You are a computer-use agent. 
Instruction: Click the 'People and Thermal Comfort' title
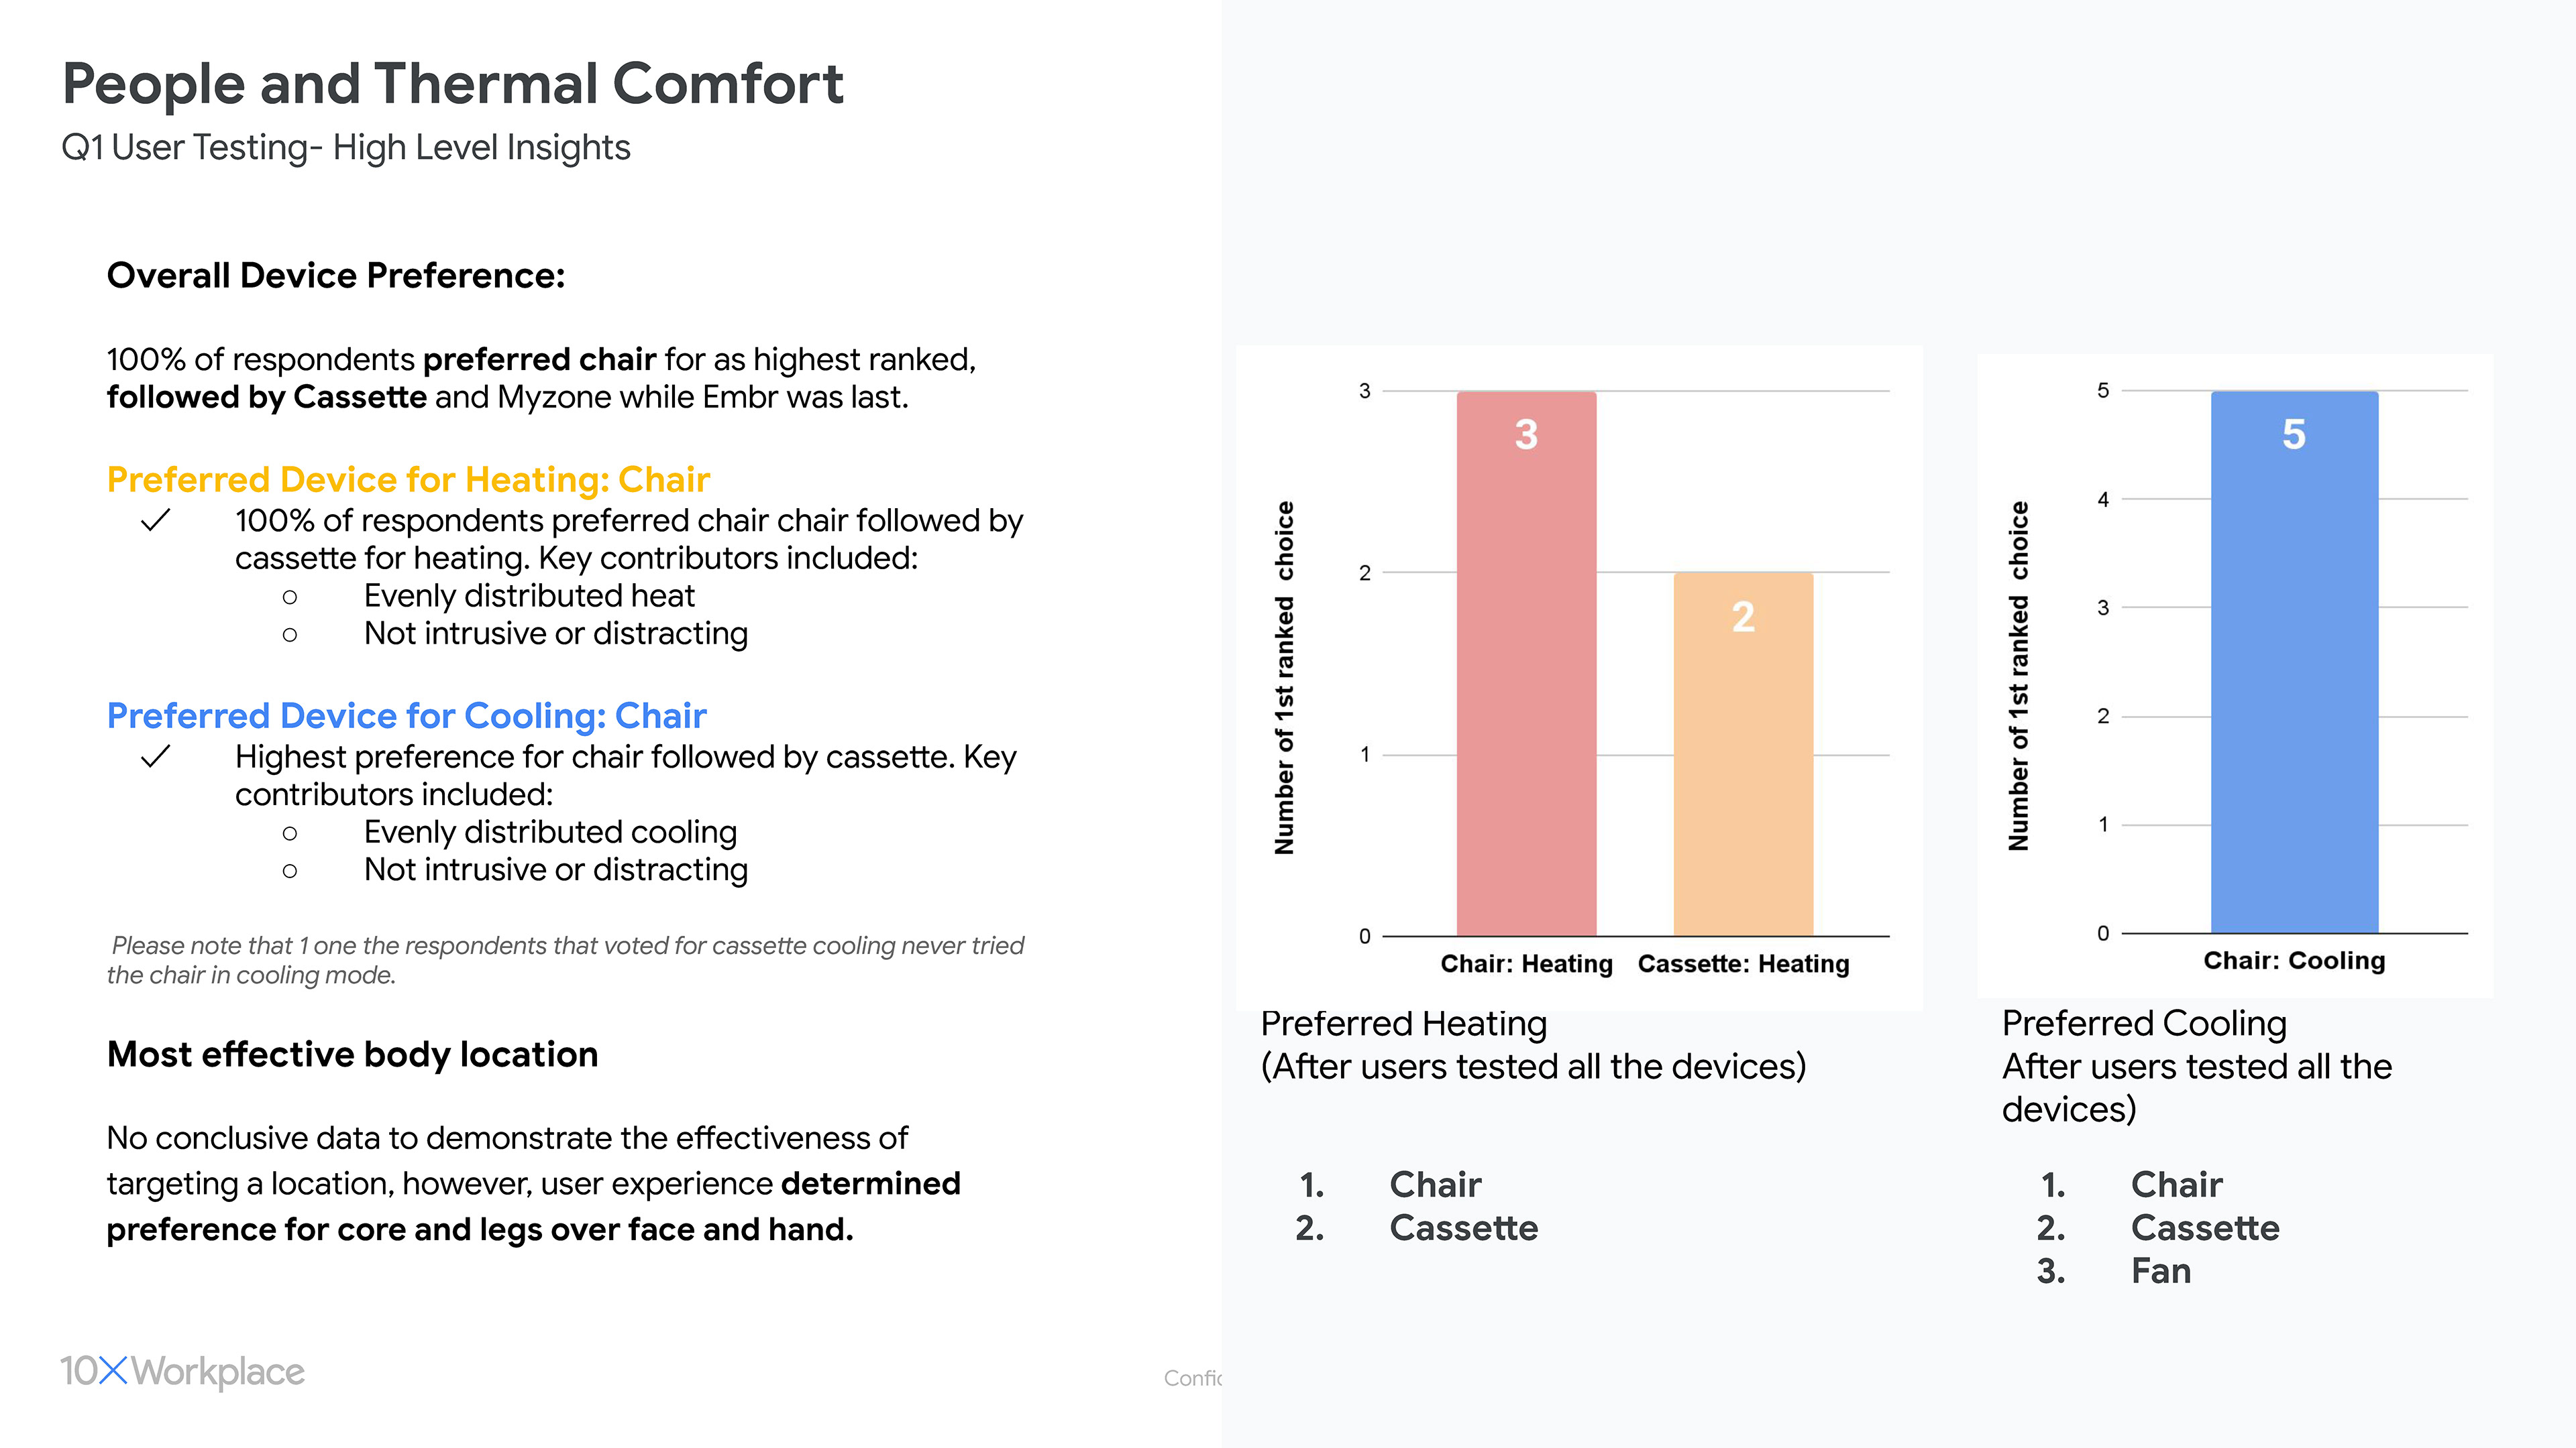[x=452, y=84]
